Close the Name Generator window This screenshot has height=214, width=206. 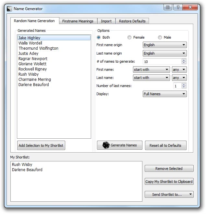click(190, 7)
